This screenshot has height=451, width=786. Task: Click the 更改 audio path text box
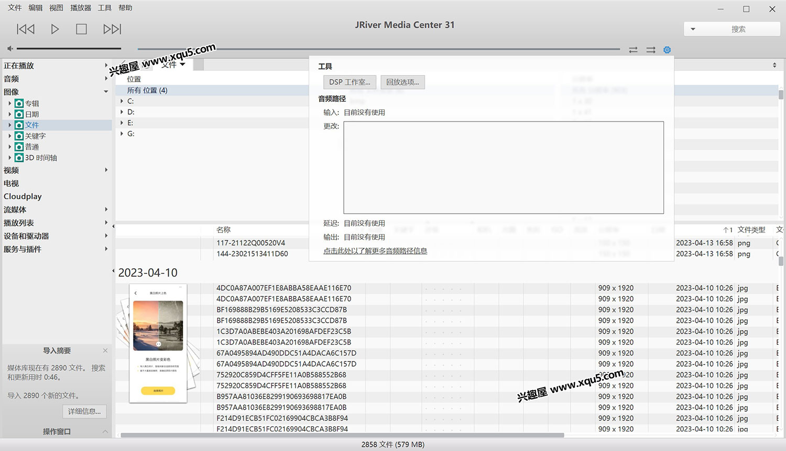[504, 168]
